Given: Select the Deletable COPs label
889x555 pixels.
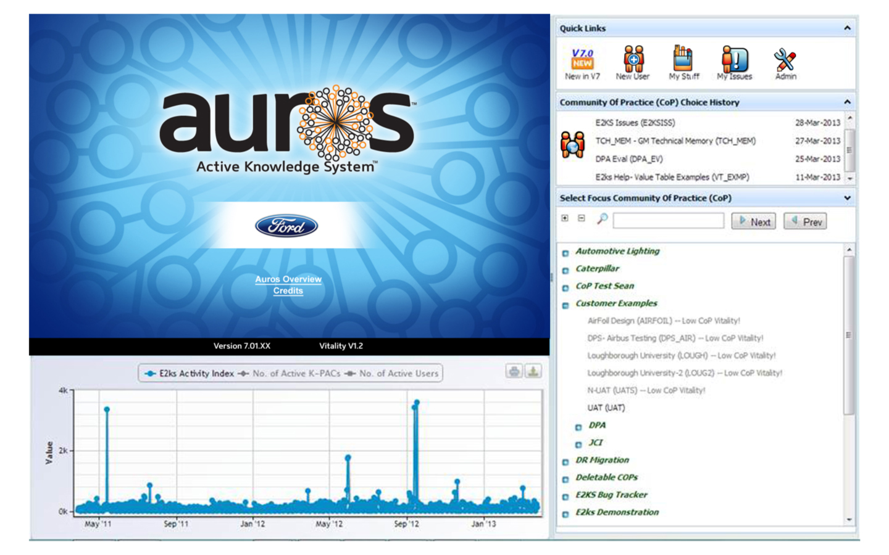Looking at the screenshot, I should (607, 477).
